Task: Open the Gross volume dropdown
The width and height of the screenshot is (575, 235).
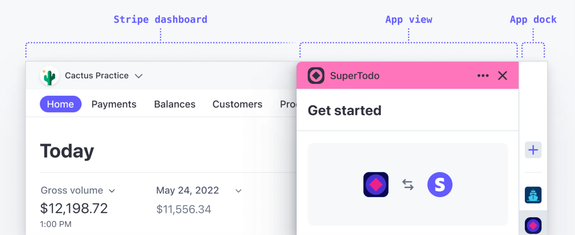Action: point(112,191)
